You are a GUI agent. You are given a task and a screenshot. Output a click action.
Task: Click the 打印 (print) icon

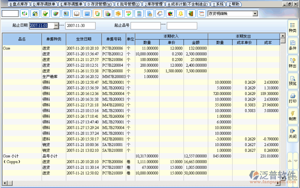pos(292,98)
